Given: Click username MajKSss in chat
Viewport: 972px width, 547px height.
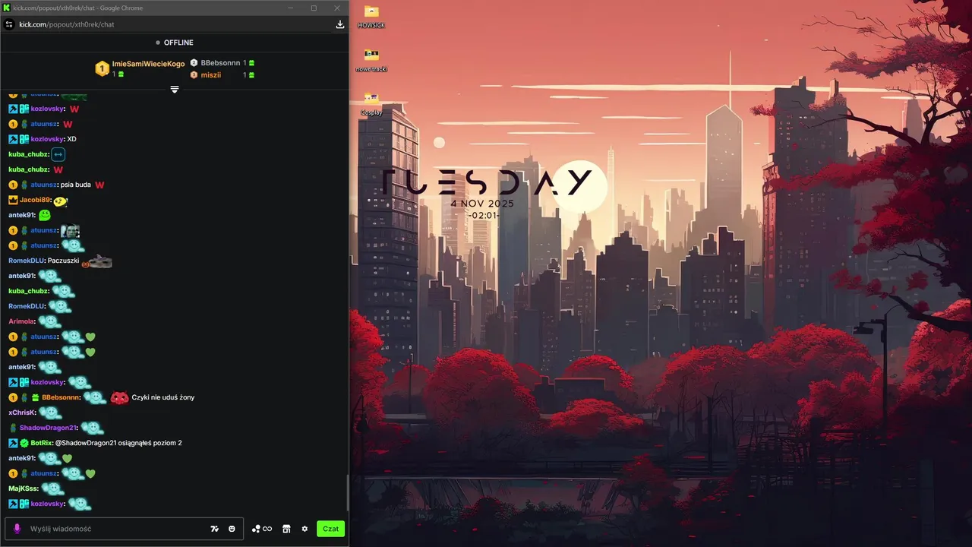Looking at the screenshot, I should coord(23,489).
